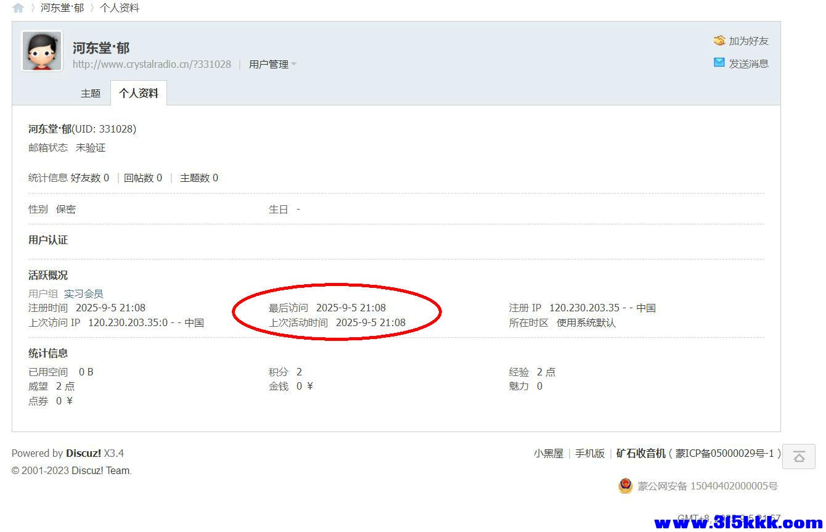
Task: Open the user avatar image
Action: pyautogui.click(x=42, y=51)
